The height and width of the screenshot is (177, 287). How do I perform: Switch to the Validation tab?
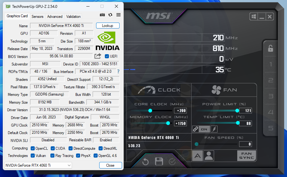point(73,17)
